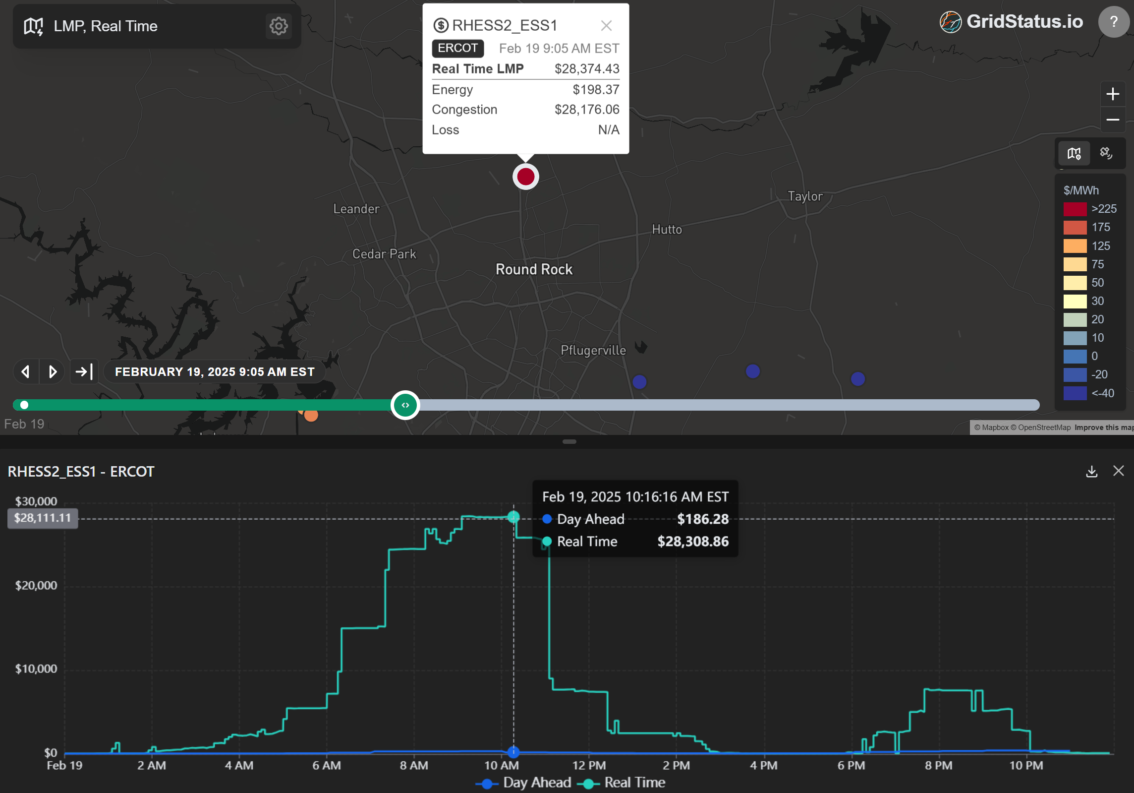Click the February 19, 2025 date label

click(x=215, y=372)
